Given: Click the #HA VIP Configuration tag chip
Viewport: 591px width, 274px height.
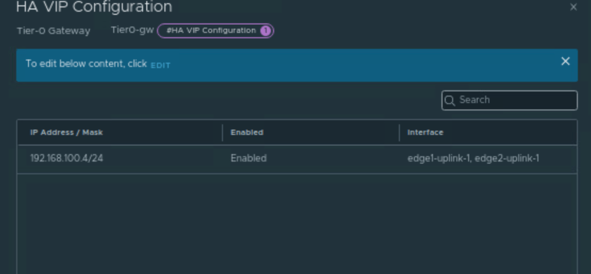Looking at the screenshot, I should pos(210,31).
